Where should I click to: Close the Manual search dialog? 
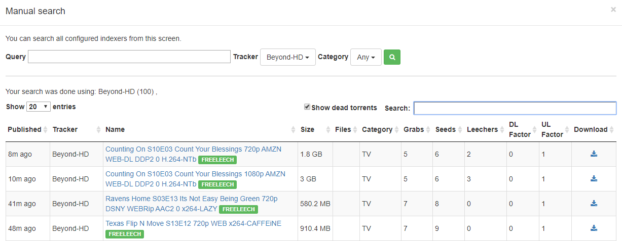(x=613, y=10)
